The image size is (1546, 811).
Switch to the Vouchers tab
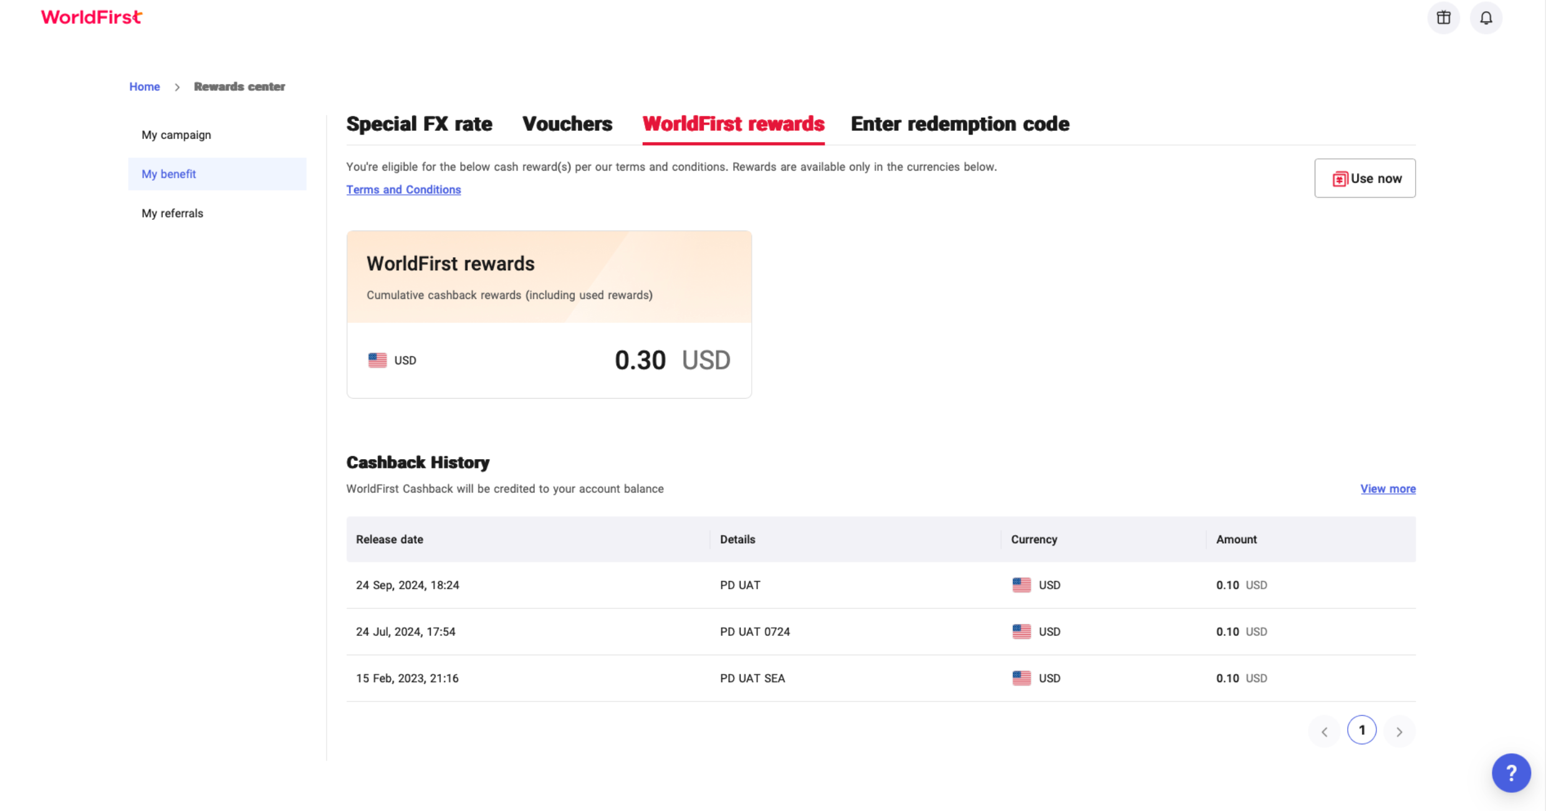tap(567, 124)
